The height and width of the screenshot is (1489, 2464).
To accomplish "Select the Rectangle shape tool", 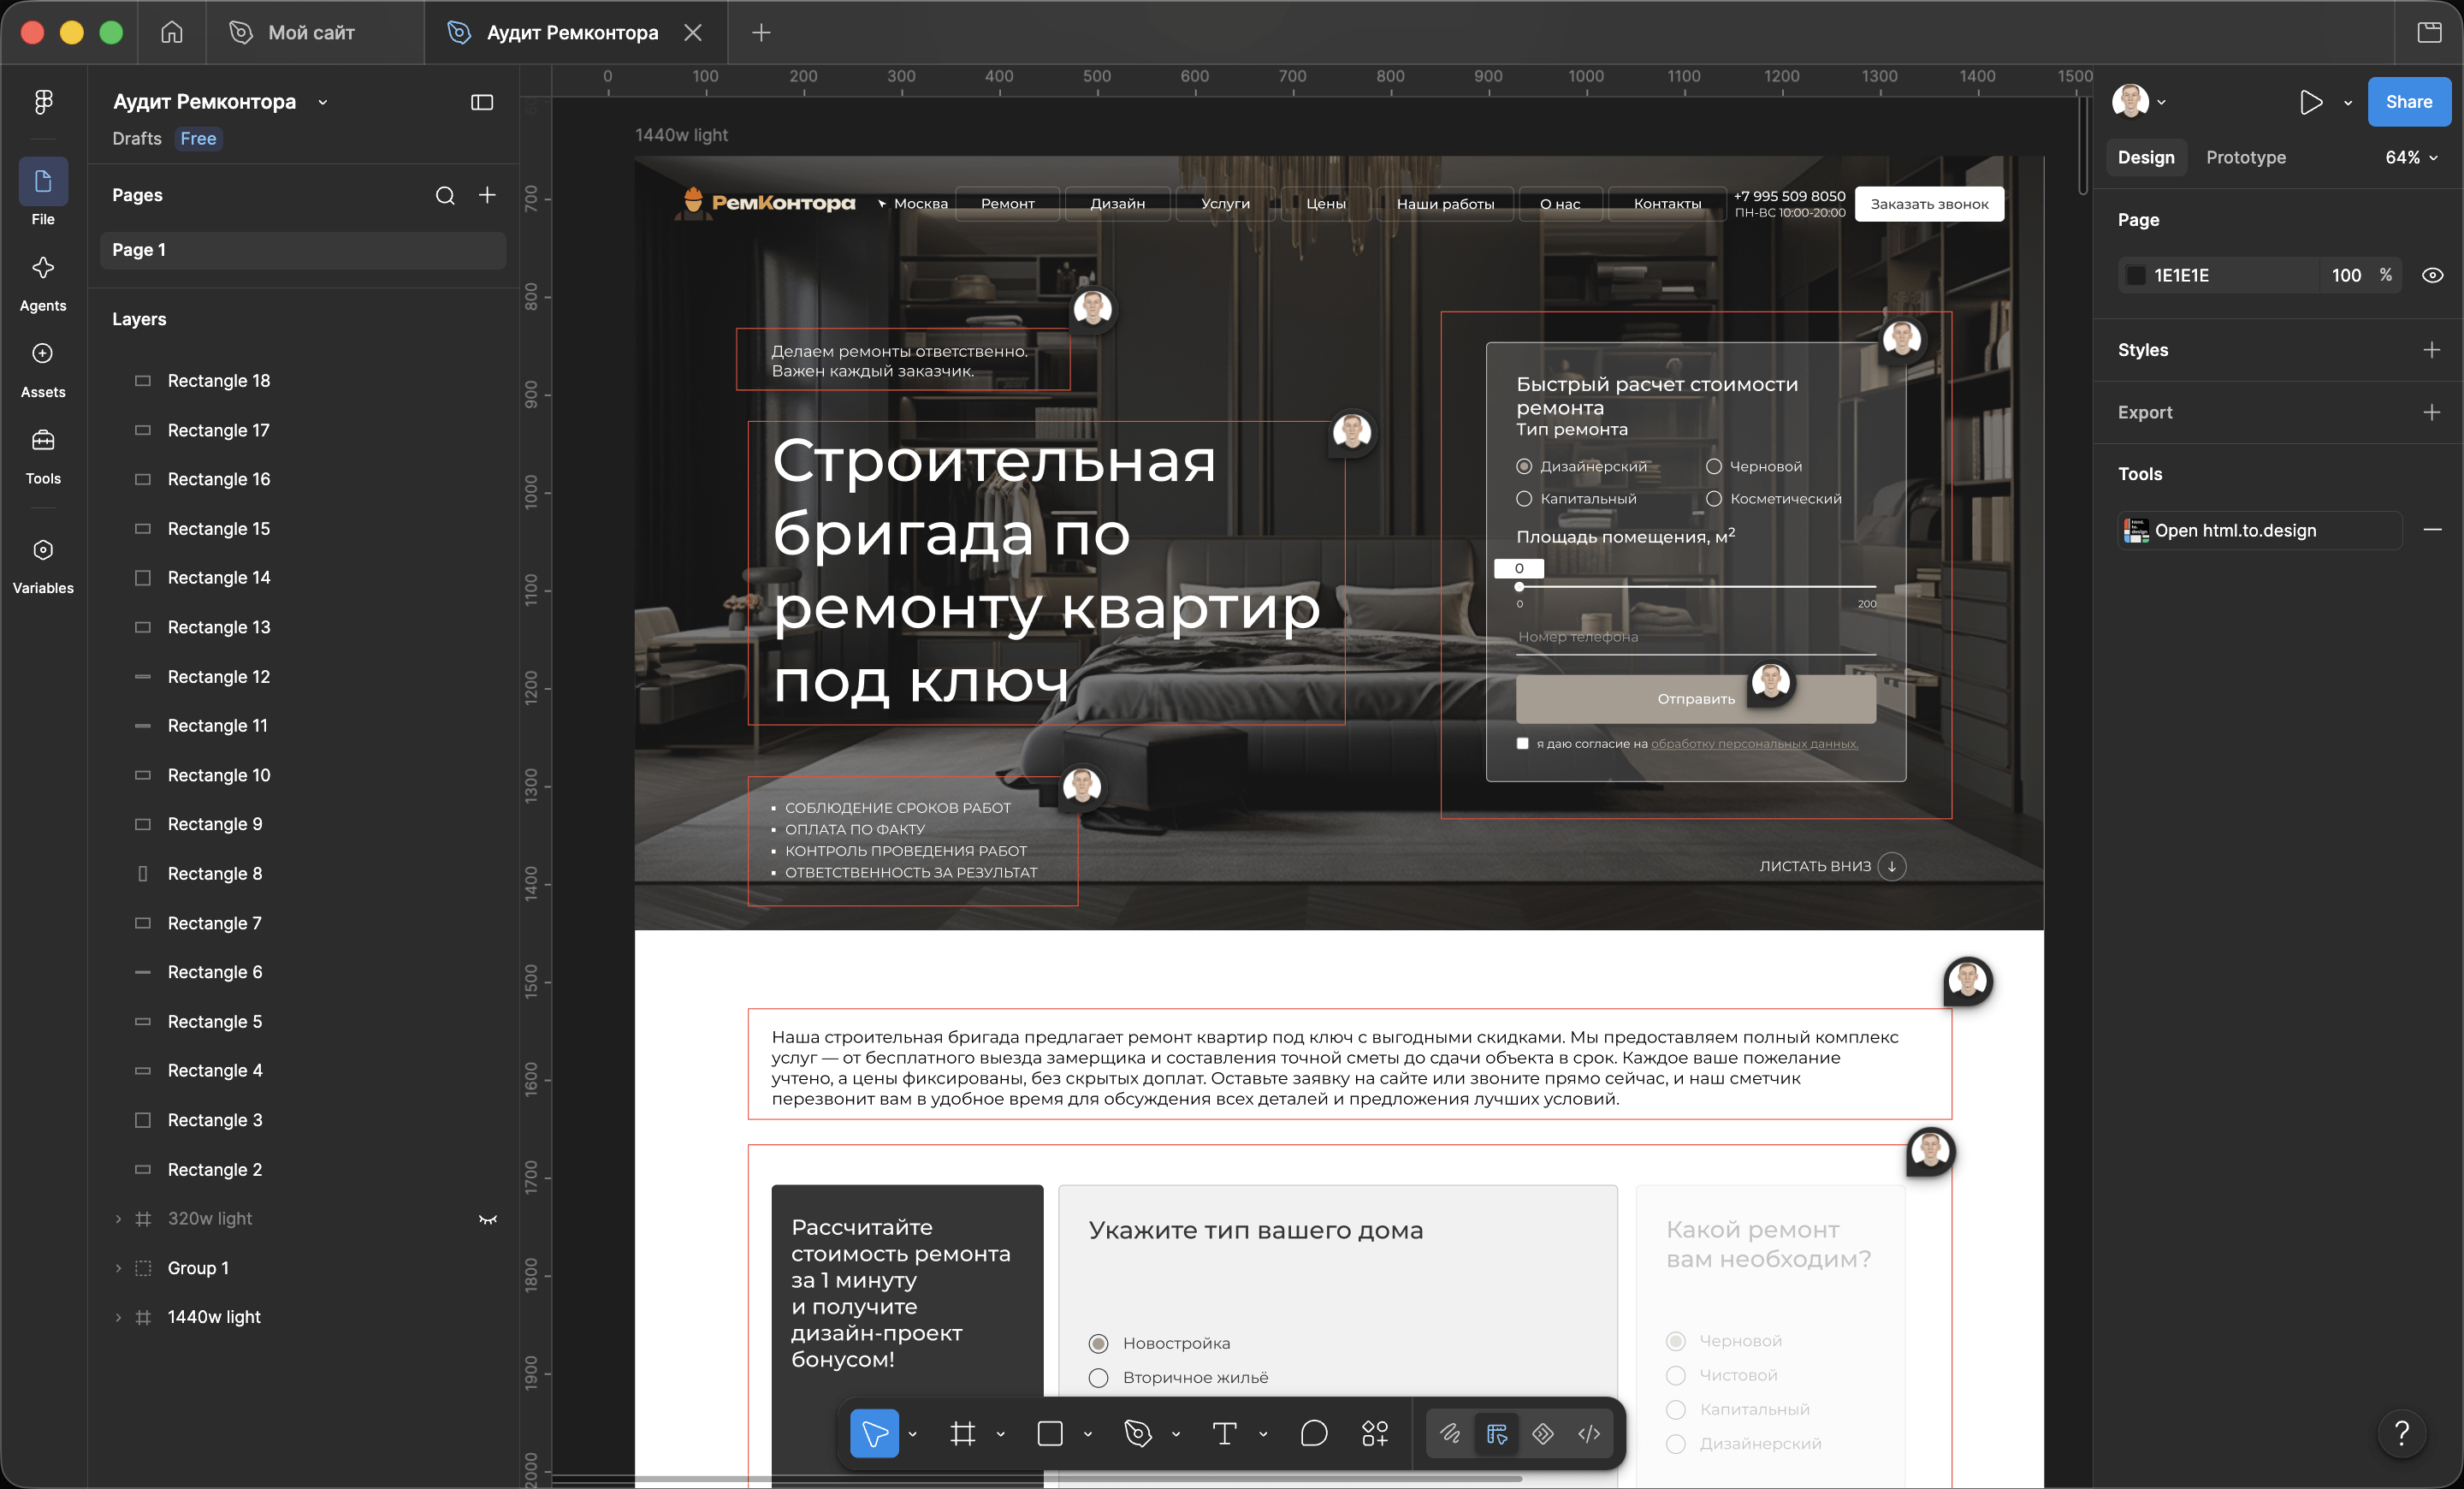I will [x=1050, y=1433].
